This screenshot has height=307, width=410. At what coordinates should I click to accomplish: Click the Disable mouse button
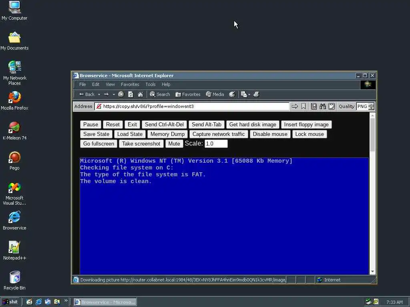(x=270, y=134)
